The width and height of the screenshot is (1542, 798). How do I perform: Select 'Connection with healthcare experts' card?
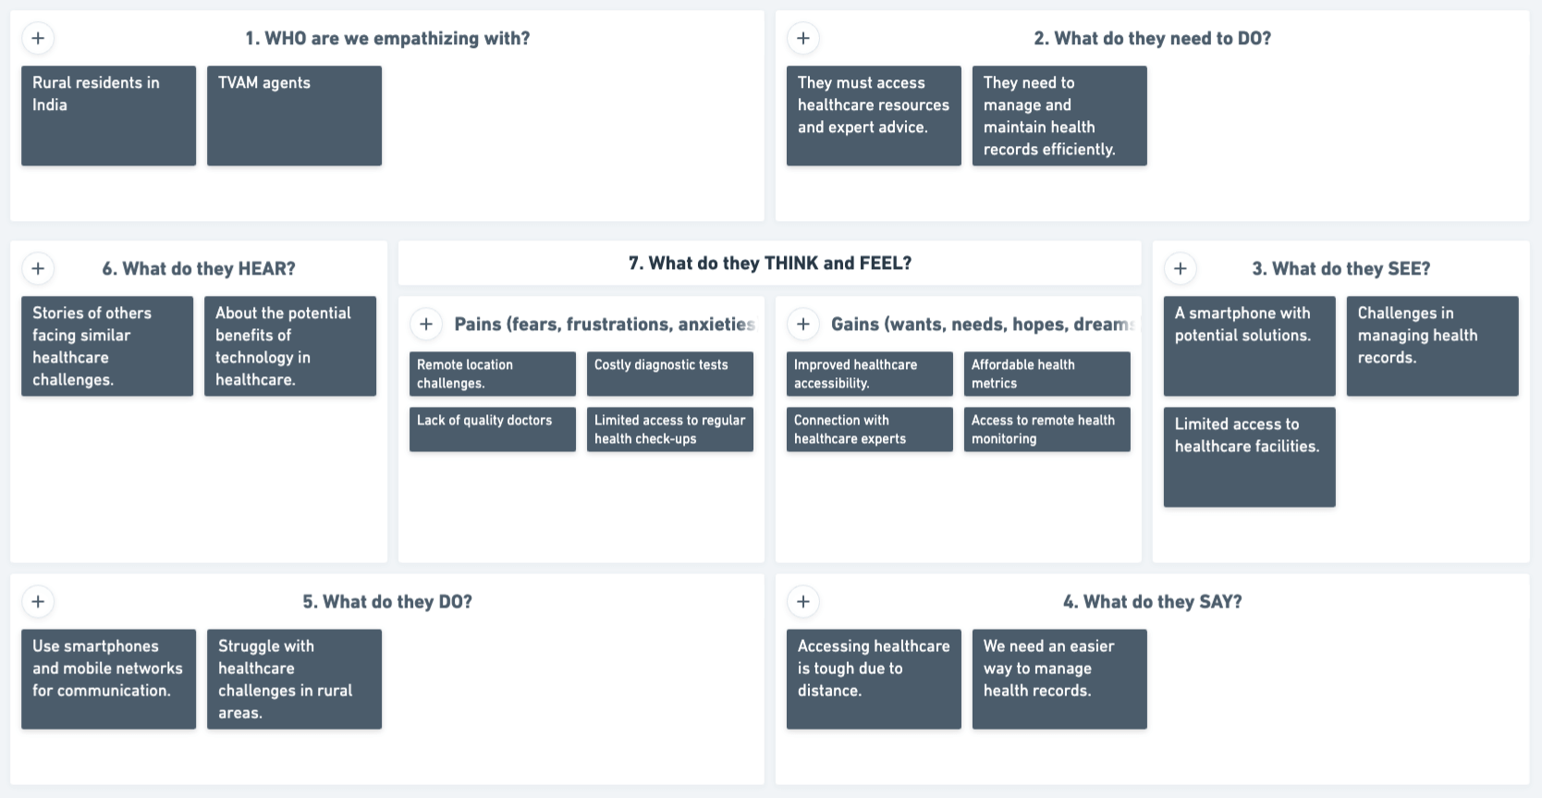pos(869,429)
